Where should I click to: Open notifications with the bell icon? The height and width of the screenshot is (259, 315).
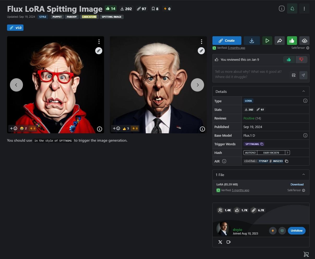pos(292,8)
